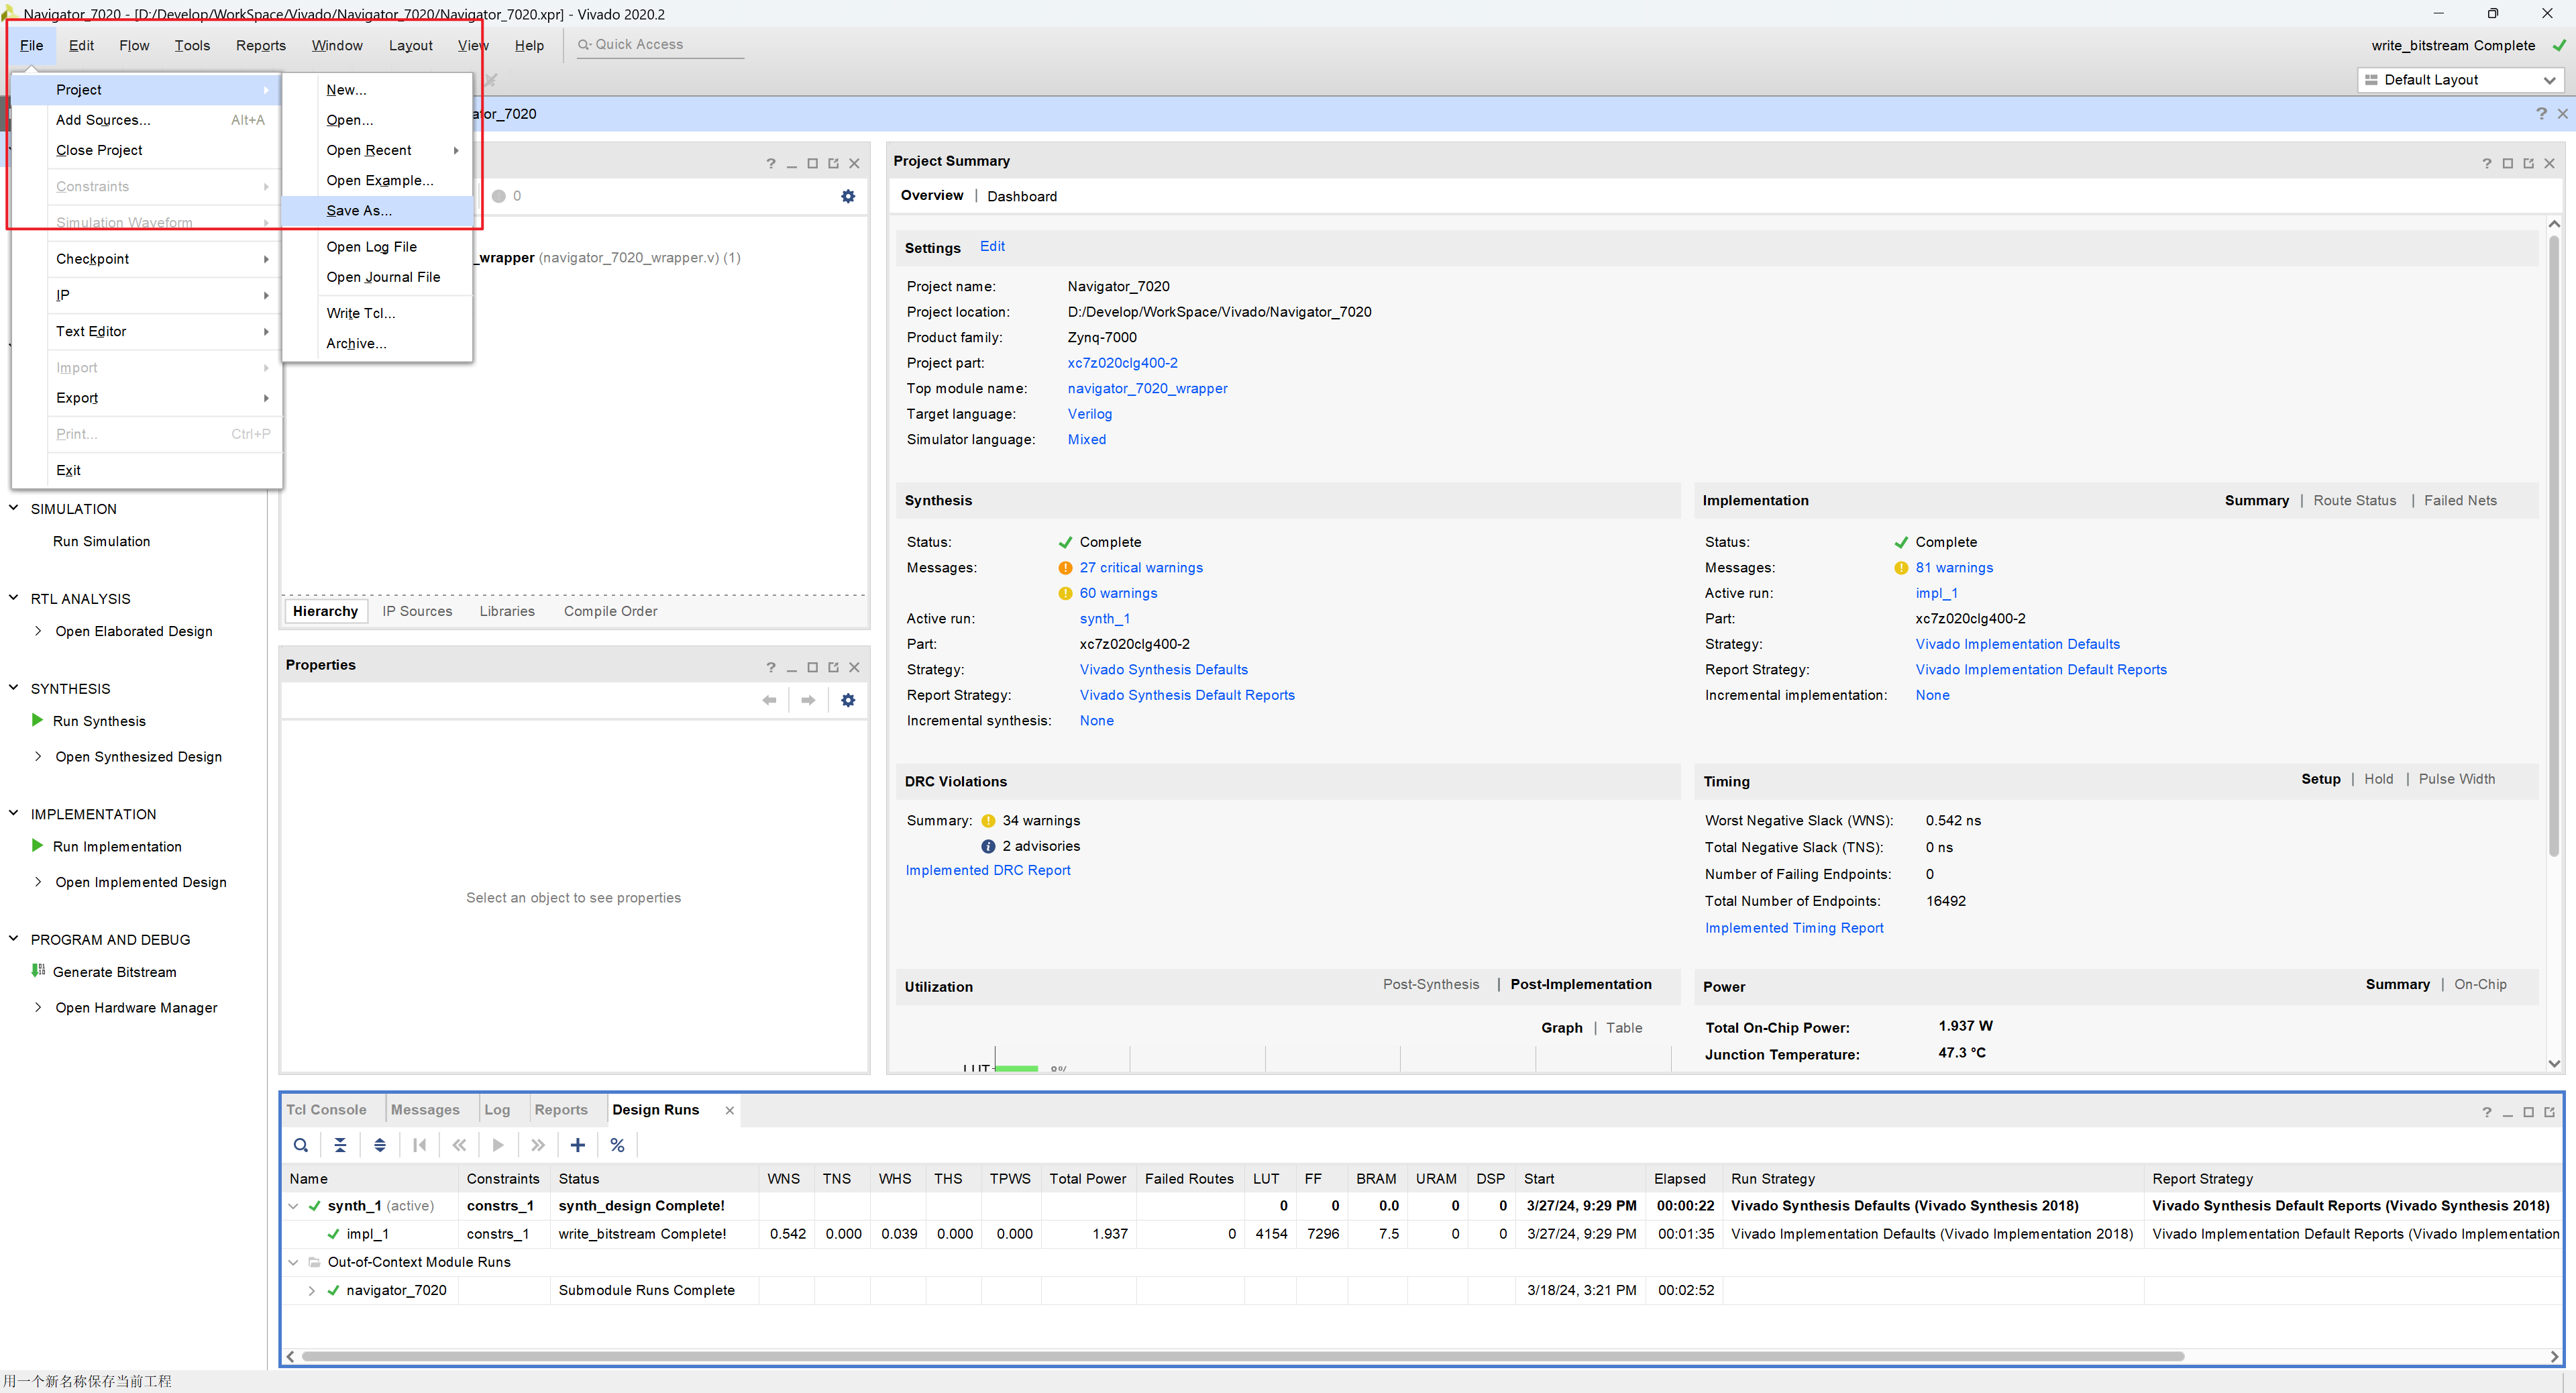Screen dimensions: 2576x1393
Task: Open 27 critical warnings link
Action: coord(1141,568)
